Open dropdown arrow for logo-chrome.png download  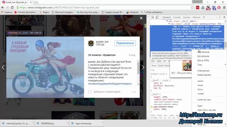click(102, 123)
